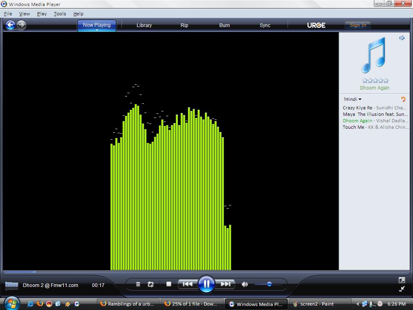This screenshot has height=310, width=413.
Task: Switch to the 25% of 1 file download window
Action: coord(192,304)
